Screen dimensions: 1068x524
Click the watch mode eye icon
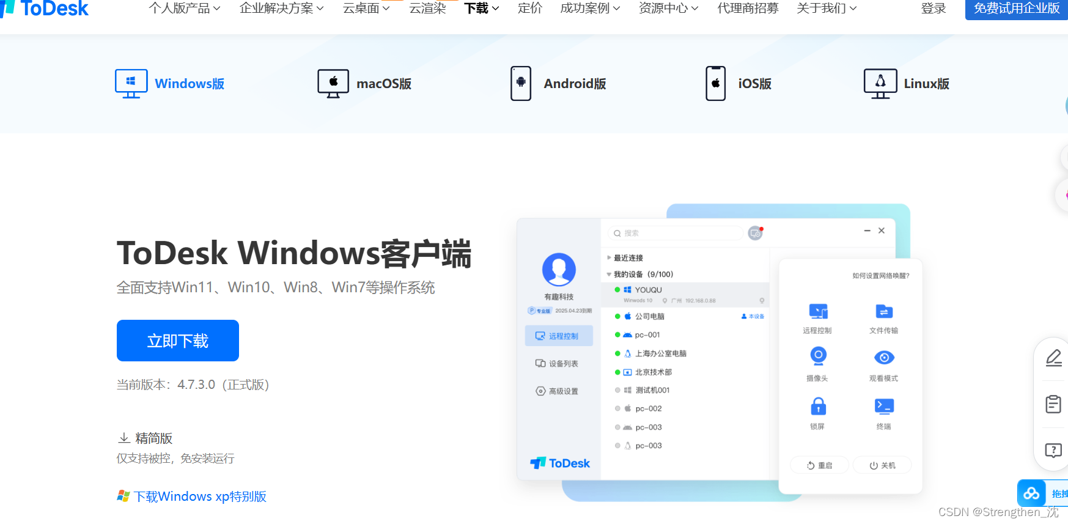point(884,357)
